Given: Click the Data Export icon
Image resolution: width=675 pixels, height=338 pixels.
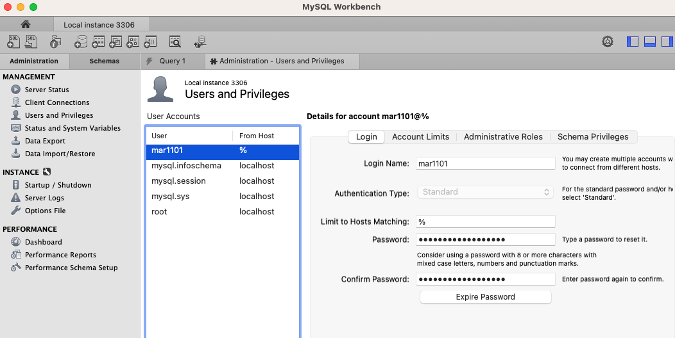Looking at the screenshot, I should [x=16, y=141].
